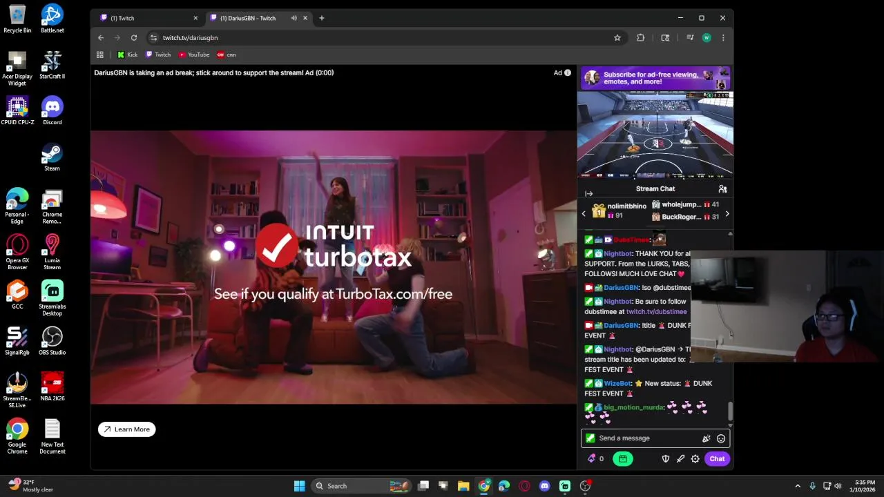Open the Steam desktop shortcut
Screen dimensions: 884x497
pos(52,157)
